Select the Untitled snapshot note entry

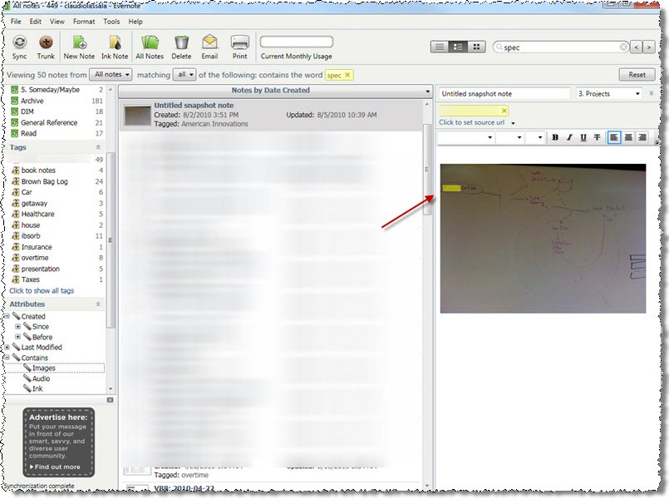click(x=270, y=115)
